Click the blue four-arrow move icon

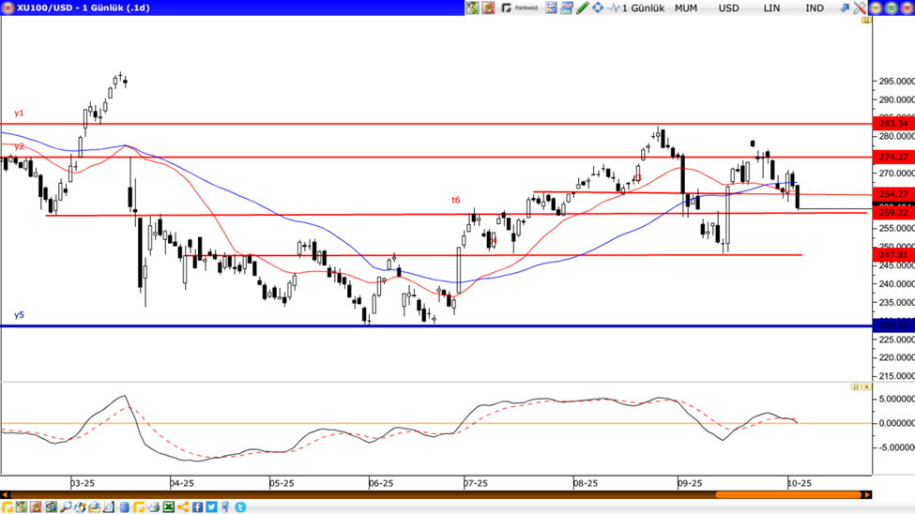[x=598, y=8]
